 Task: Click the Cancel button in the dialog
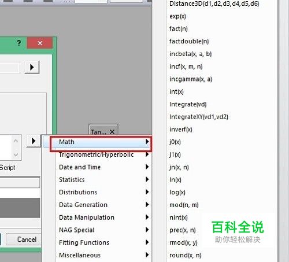24,239
